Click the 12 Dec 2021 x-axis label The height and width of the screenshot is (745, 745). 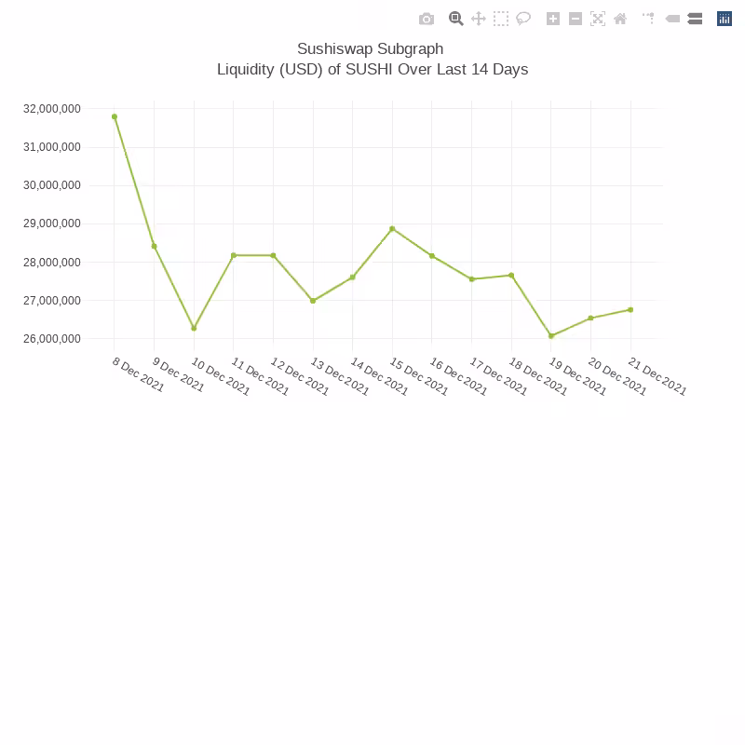point(300,376)
